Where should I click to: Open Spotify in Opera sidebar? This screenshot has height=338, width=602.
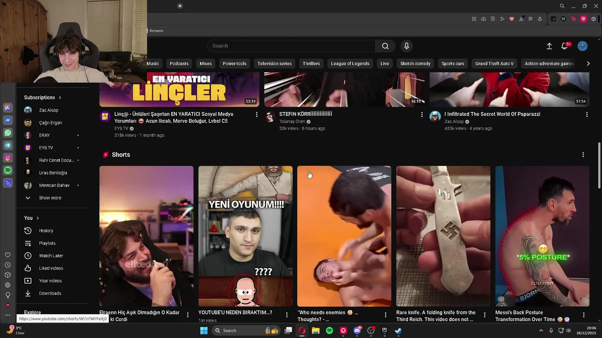[8, 170]
